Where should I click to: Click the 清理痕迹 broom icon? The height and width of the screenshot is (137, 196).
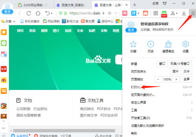(168, 46)
